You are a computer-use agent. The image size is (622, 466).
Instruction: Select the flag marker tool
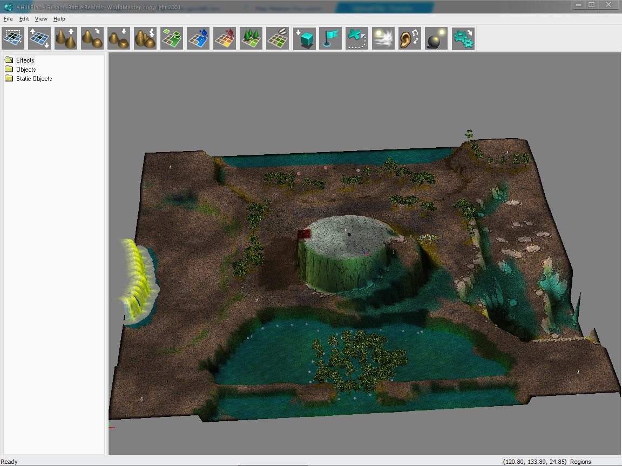click(330, 38)
